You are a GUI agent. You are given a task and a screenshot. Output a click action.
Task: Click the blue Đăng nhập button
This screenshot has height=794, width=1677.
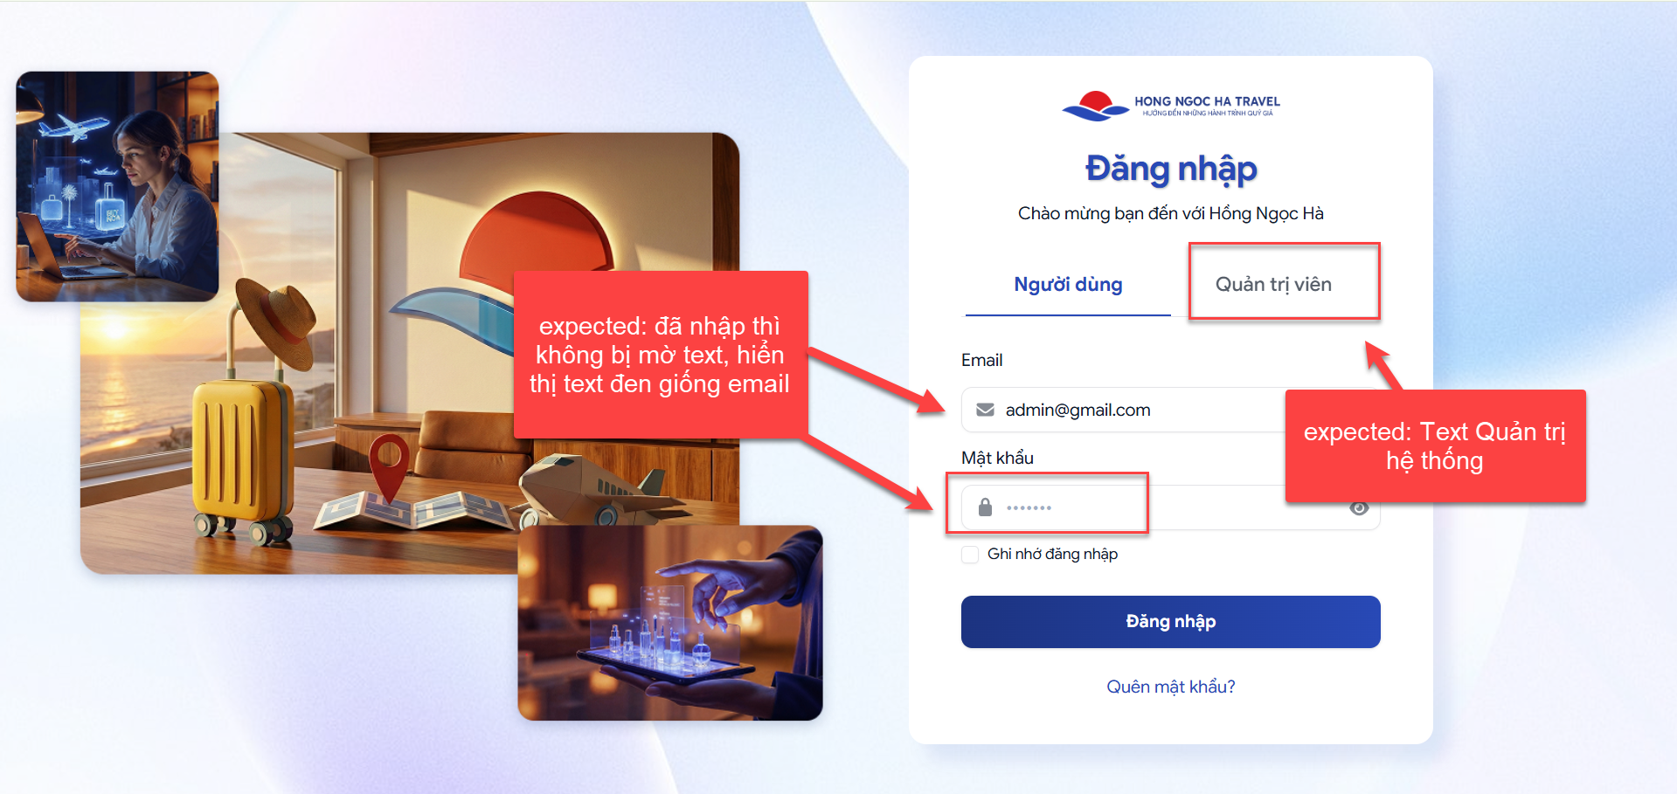pos(1171,622)
